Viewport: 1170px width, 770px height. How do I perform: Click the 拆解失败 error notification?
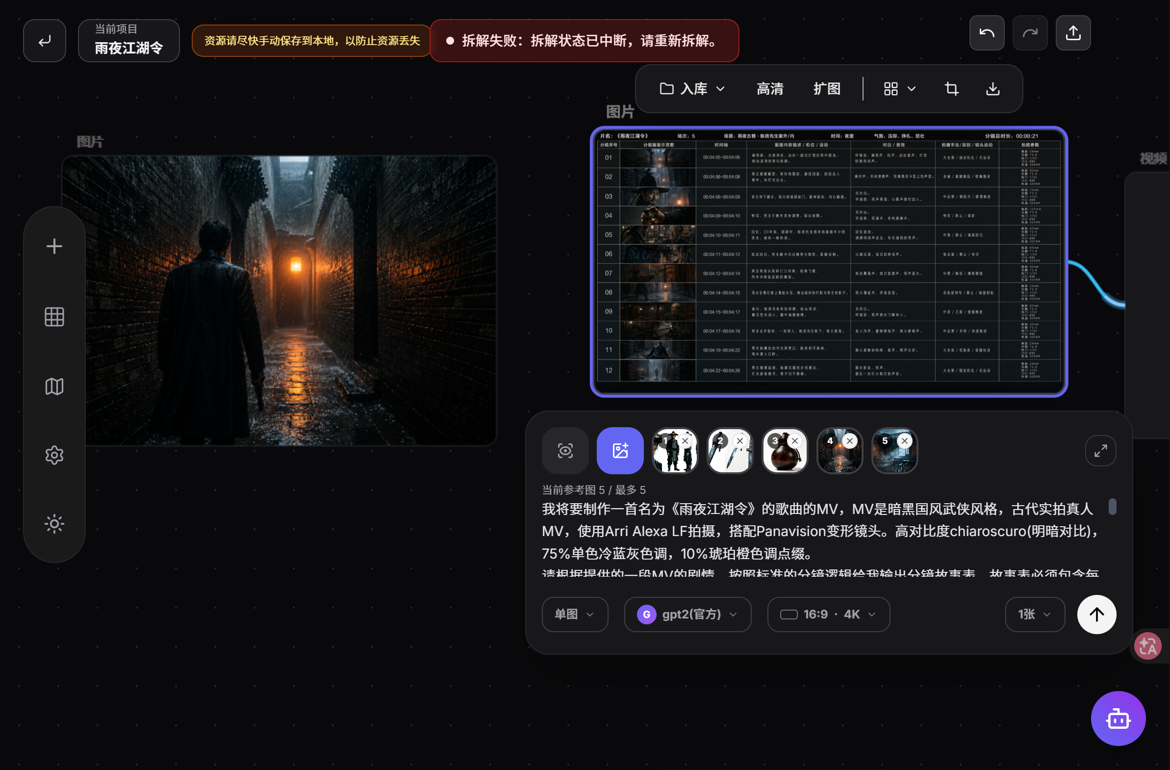pos(584,41)
